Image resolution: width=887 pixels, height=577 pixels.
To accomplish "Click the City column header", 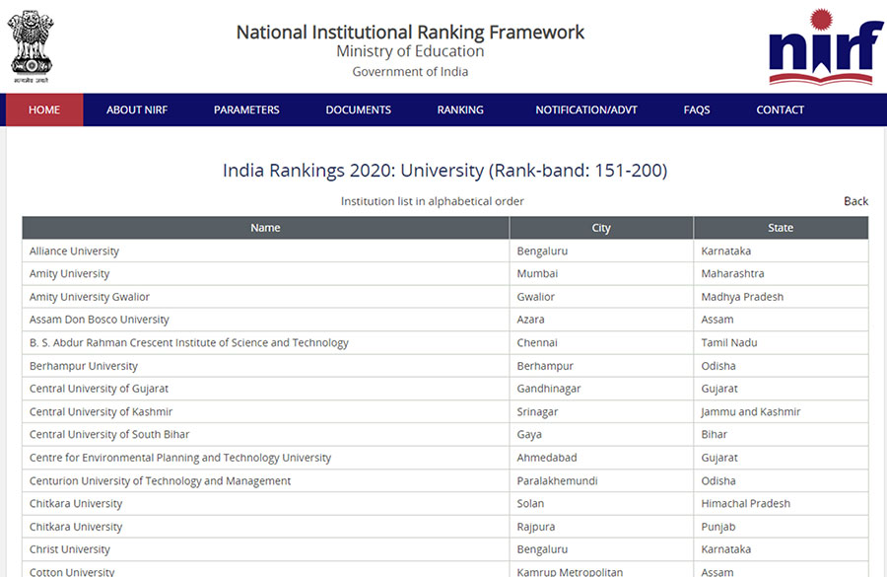I will (x=601, y=228).
